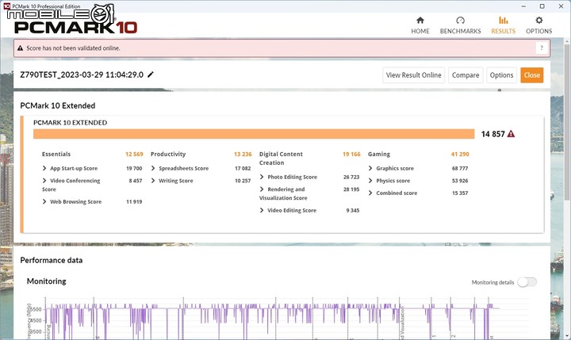Click the overall score 14 857
Screen dimensions: 571x340
[492, 134]
